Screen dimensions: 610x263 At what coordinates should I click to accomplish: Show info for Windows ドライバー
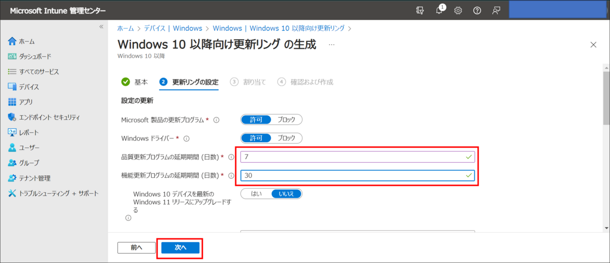(x=186, y=138)
